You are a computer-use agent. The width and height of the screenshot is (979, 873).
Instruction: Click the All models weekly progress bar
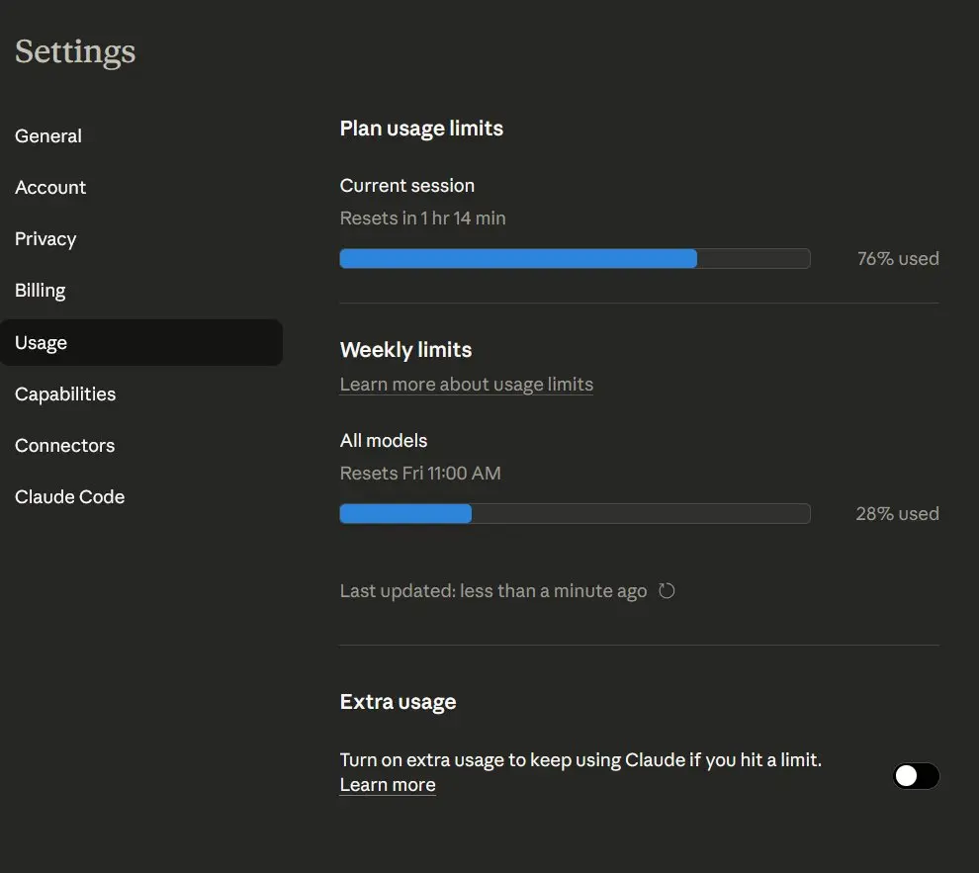[575, 514]
